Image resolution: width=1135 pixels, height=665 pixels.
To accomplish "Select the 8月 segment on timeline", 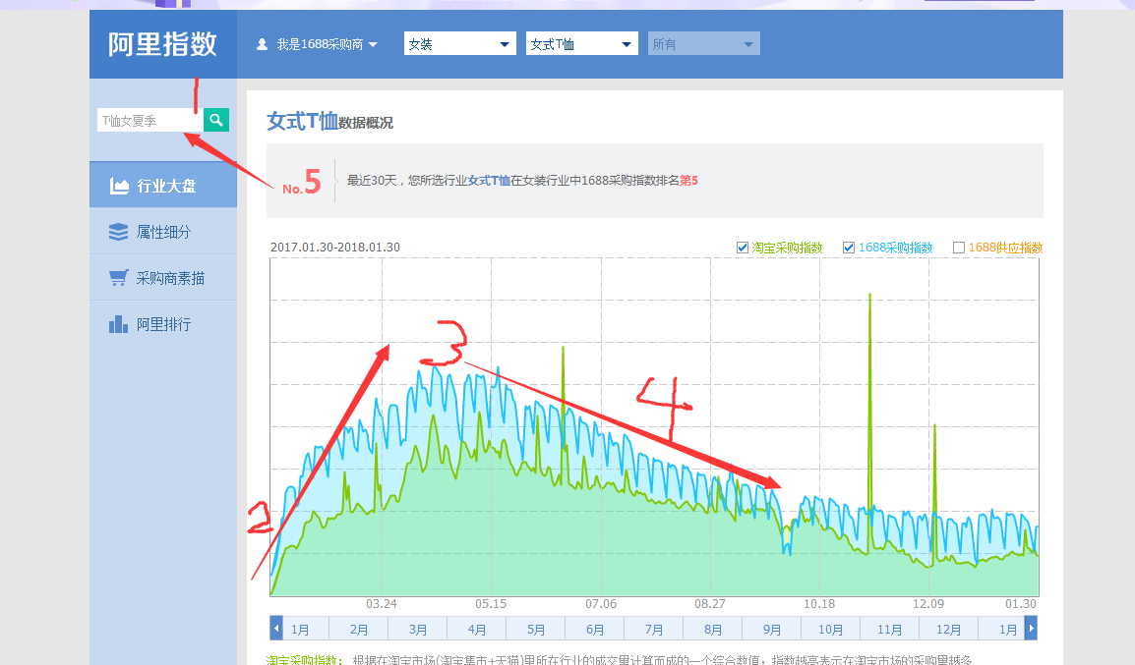I will (713, 629).
